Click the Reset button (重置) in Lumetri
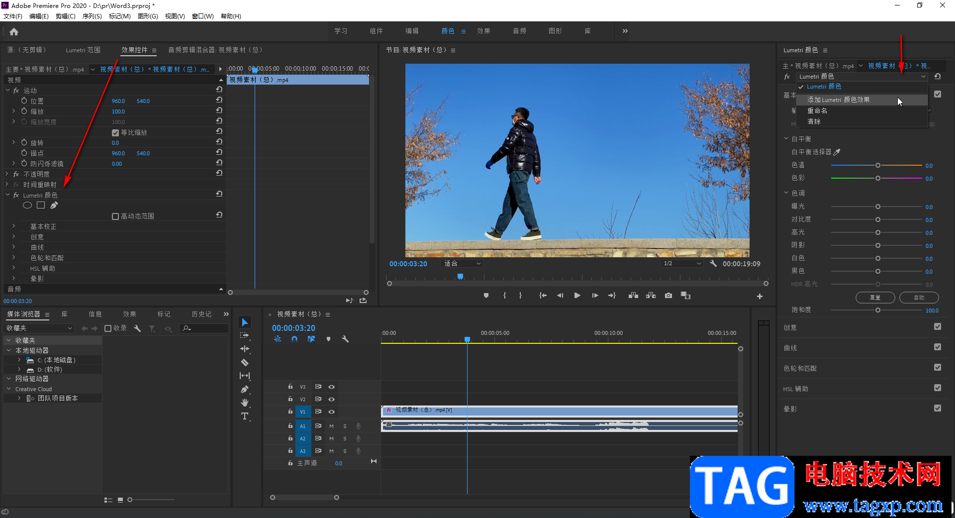 [875, 298]
